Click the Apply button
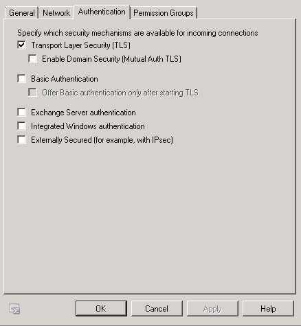301x326 pixels. tap(212, 309)
